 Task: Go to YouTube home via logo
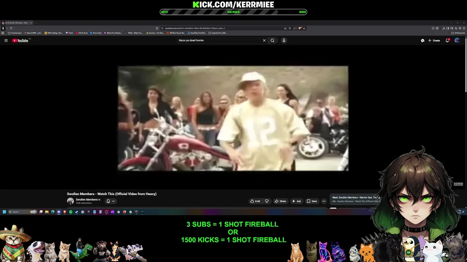point(20,40)
